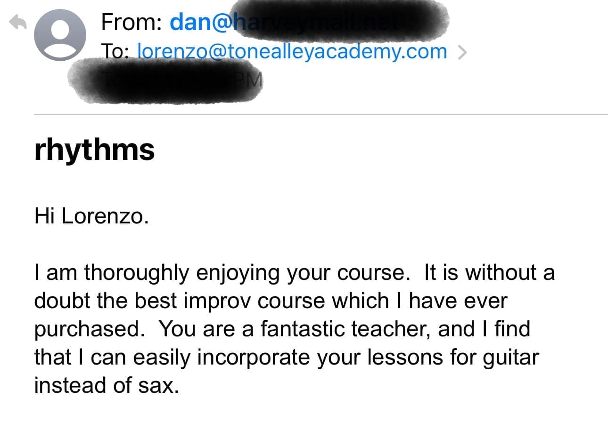608x421 pixels.
Task: Click the blacked-out date line under recipient
Action: pyautogui.click(x=165, y=80)
